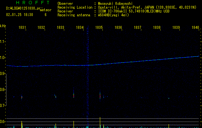Click the 0.9 kHz frequency label

[x=3, y=74]
